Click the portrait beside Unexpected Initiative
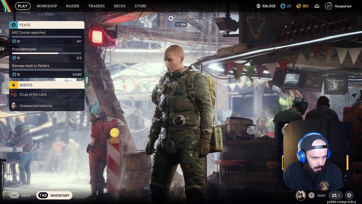 point(14,106)
